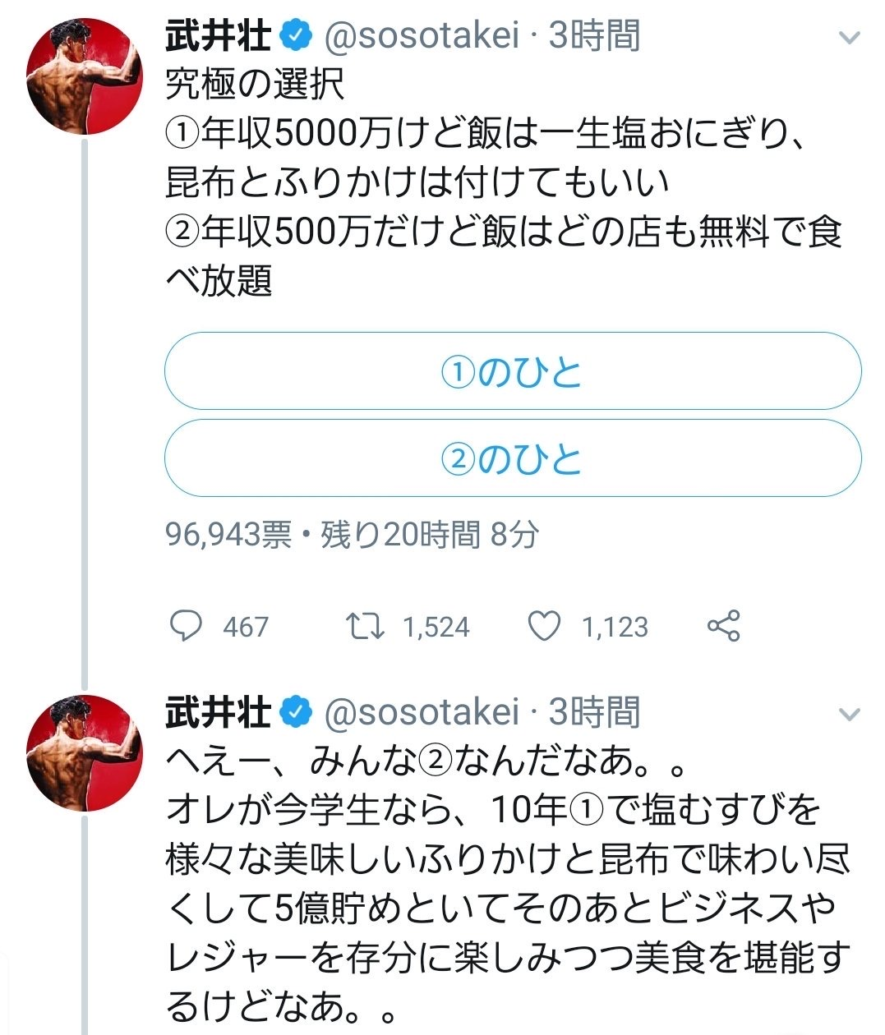View poll vote count 96,943票
The image size is (885, 1035).
coord(228,535)
